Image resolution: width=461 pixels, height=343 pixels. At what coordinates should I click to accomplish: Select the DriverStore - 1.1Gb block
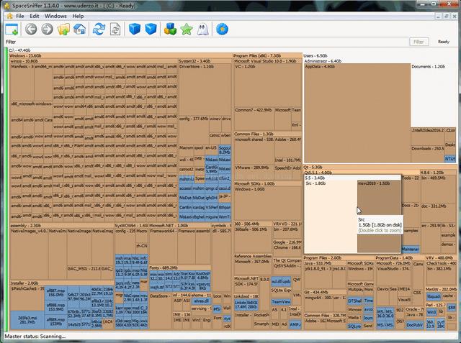205,90
